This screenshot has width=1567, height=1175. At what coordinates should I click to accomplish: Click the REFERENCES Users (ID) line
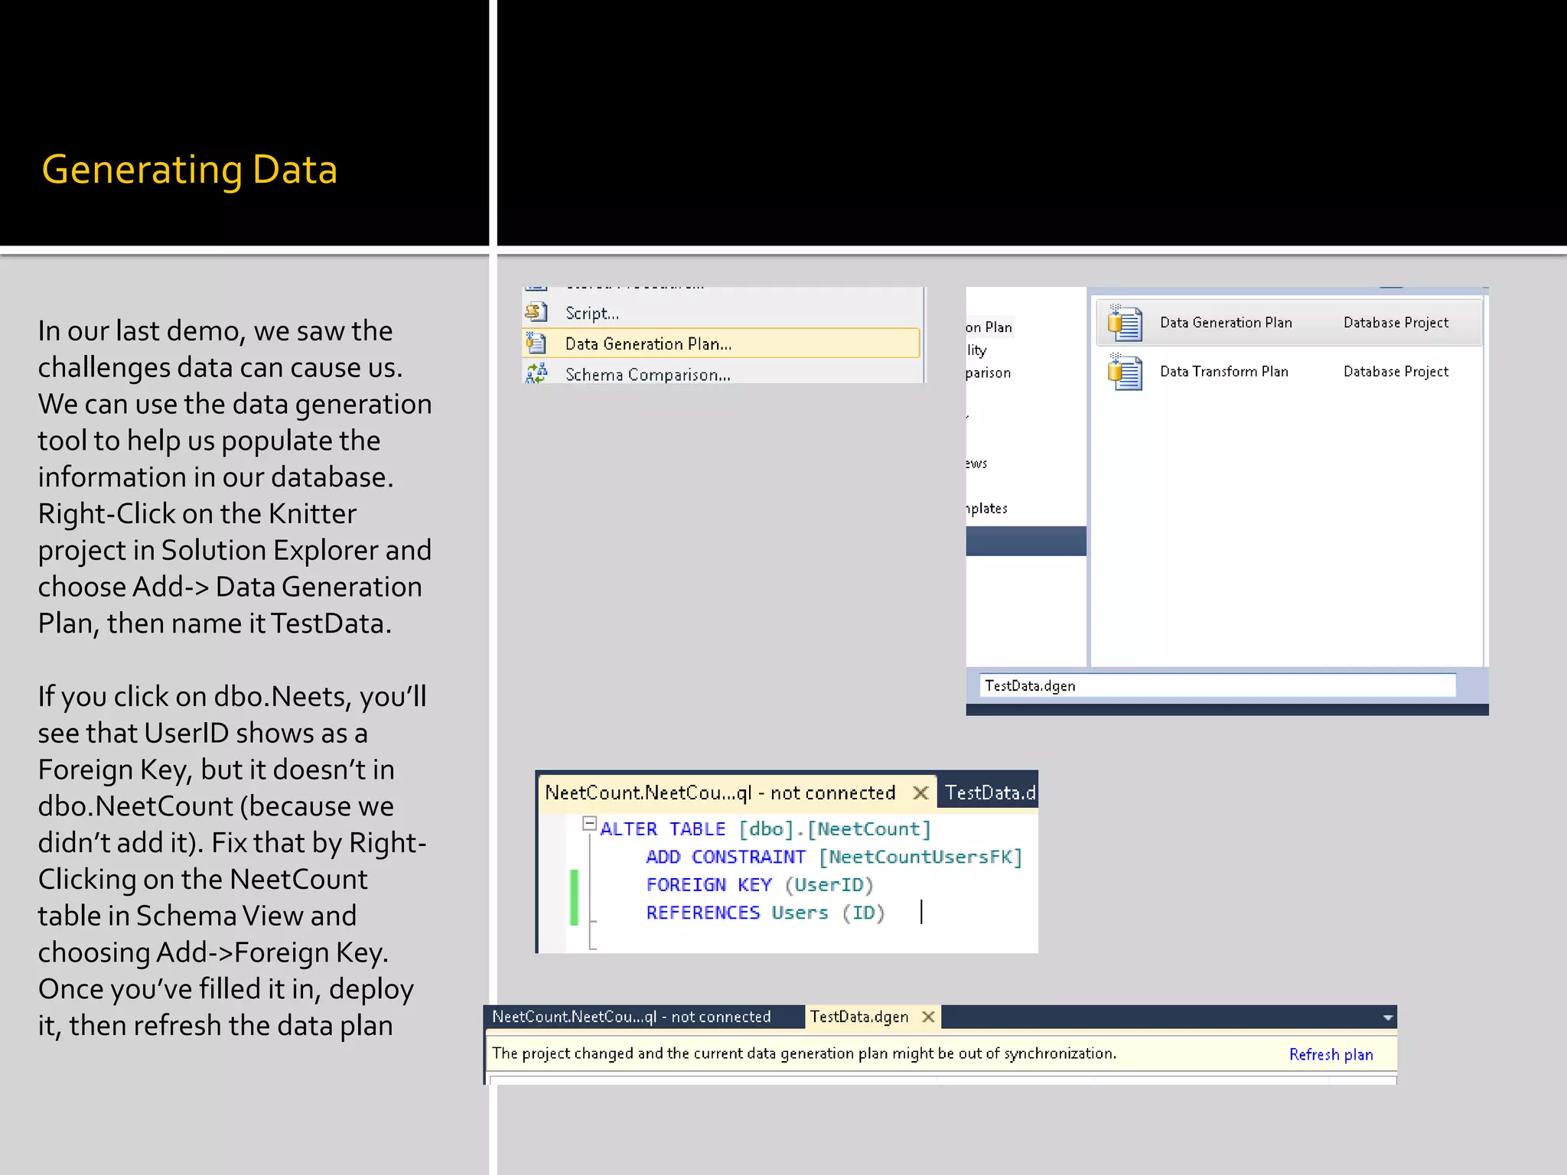click(765, 913)
